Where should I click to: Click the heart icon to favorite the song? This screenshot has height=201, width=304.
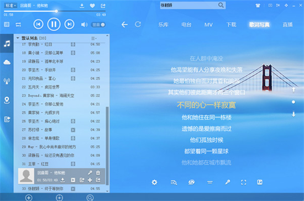tap(92, 6)
